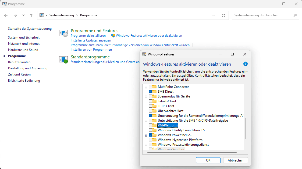Go back with the back arrow
302x169 pixels.
pos(6,15)
